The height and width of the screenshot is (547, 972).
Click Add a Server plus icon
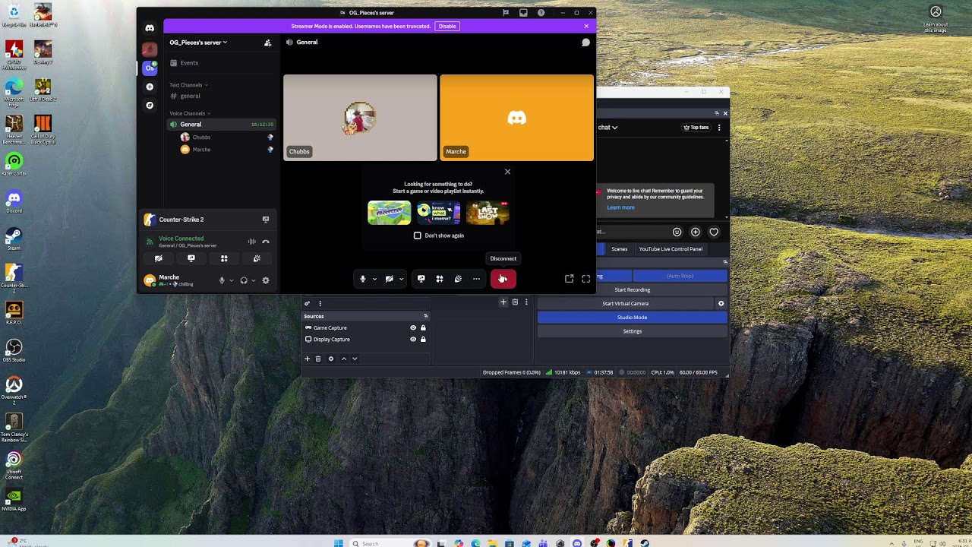(150, 87)
